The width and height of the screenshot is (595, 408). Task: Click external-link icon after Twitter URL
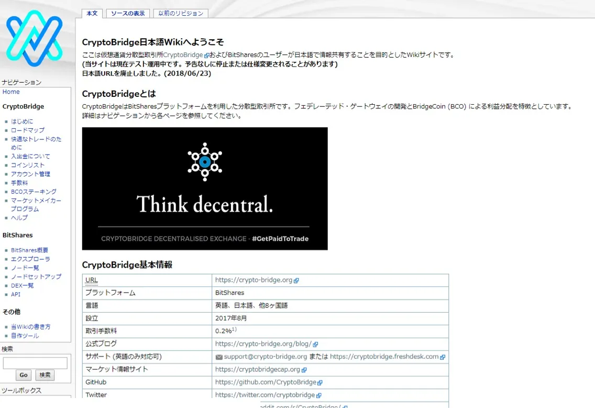pyautogui.click(x=319, y=395)
